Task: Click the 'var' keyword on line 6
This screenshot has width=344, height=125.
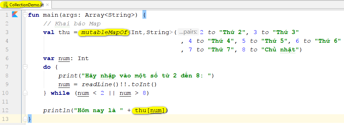Action: pyautogui.click(x=49, y=58)
